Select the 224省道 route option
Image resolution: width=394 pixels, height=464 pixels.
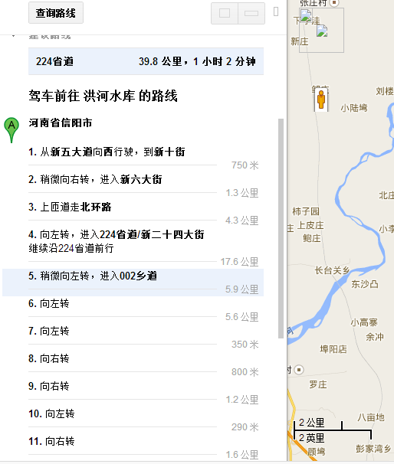click(x=146, y=61)
